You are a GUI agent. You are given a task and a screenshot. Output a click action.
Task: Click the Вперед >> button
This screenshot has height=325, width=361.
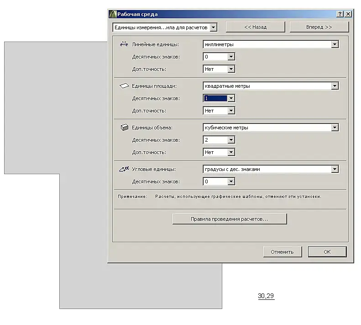(x=319, y=27)
